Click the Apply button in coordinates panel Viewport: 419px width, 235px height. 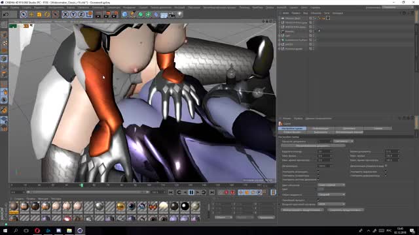[x=266, y=217]
